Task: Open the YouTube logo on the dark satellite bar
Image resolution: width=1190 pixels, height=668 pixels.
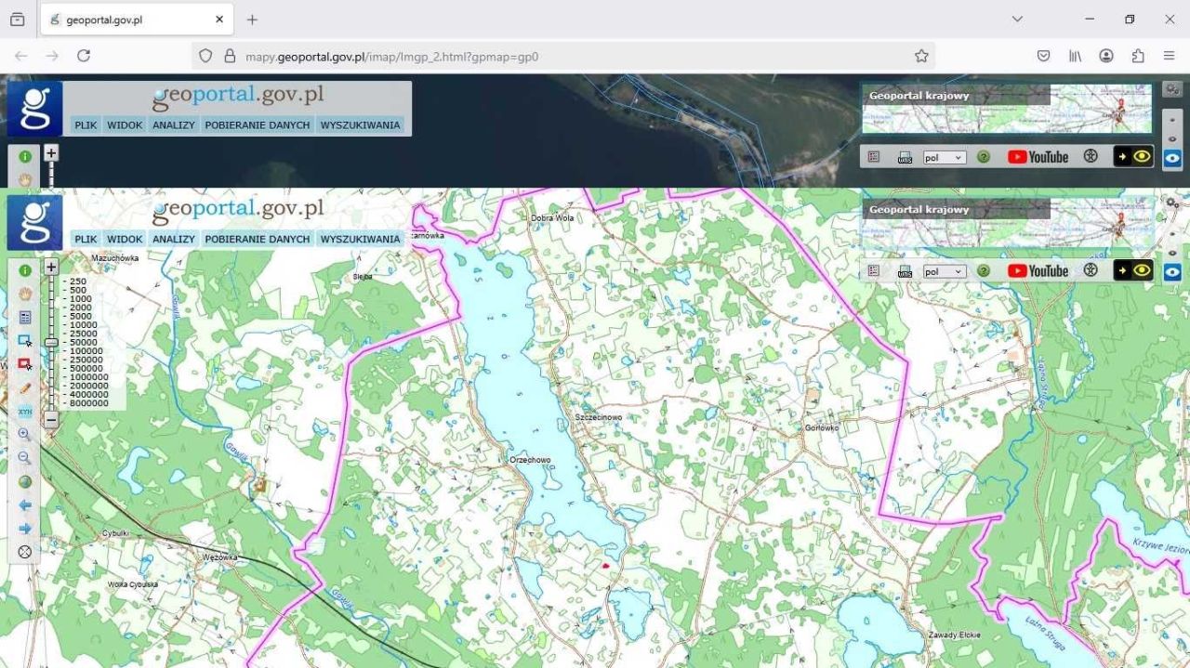Action: pyautogui.click(x=1038, y=157)
